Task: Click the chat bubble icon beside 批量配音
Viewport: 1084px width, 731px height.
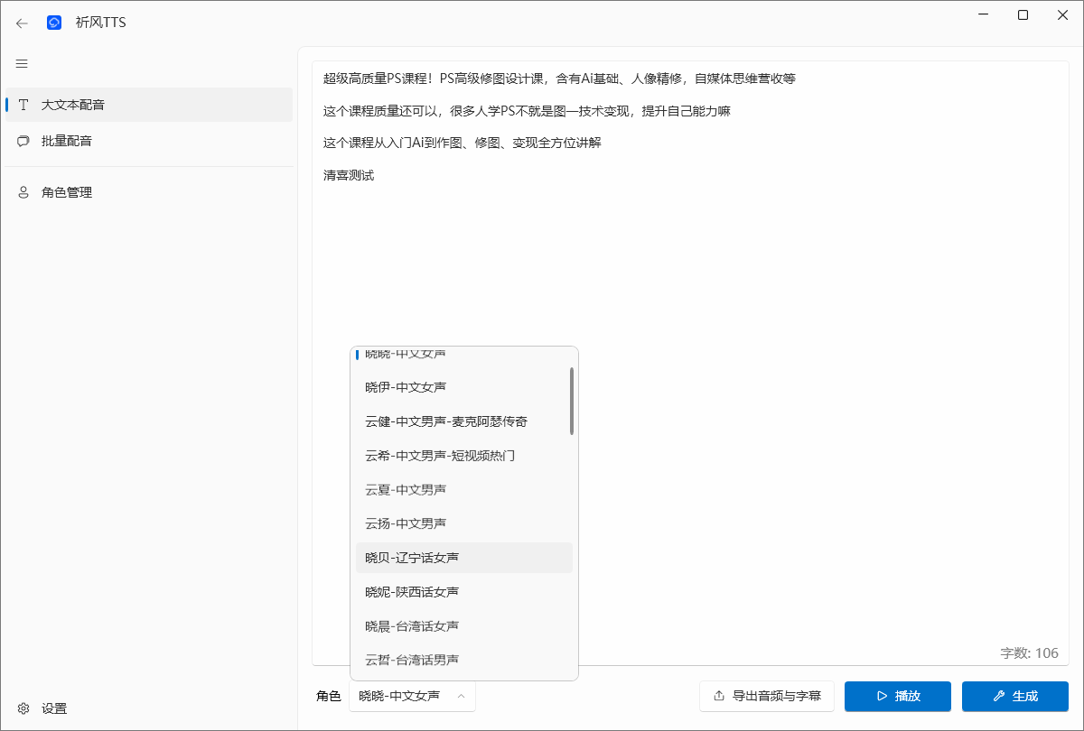Action: (x=22, y=141)
